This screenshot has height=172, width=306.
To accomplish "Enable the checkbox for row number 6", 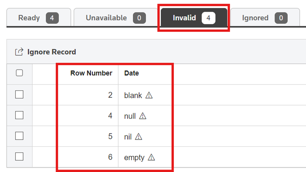I will (x=19, y=157).
